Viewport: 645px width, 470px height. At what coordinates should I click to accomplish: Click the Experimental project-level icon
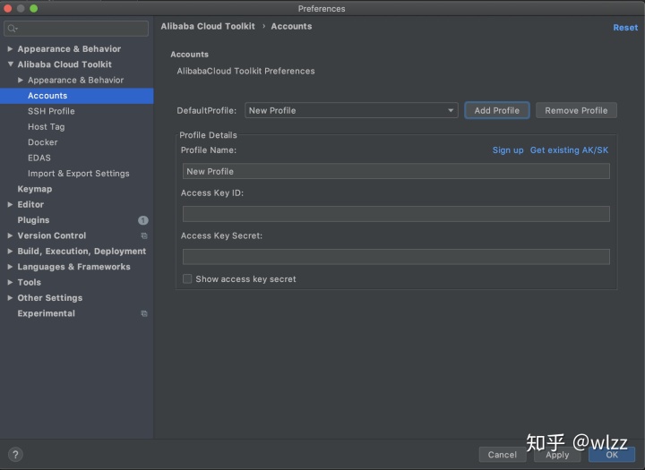click(x=144, y=313)
